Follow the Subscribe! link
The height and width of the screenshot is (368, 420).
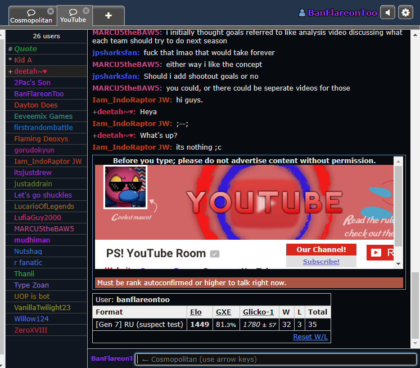pos(321,262)
